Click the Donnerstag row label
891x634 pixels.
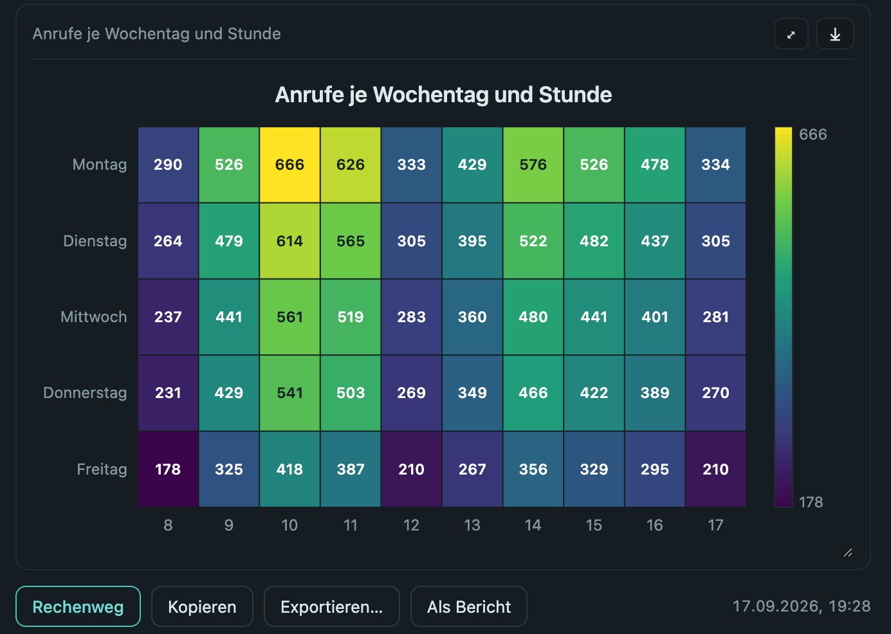pos(85,393)
